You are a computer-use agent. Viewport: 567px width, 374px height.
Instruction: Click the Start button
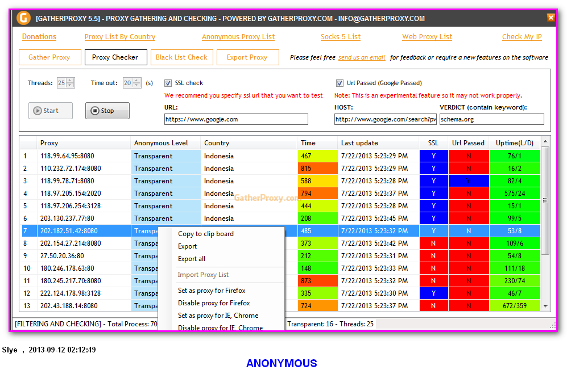pos(51,111)
